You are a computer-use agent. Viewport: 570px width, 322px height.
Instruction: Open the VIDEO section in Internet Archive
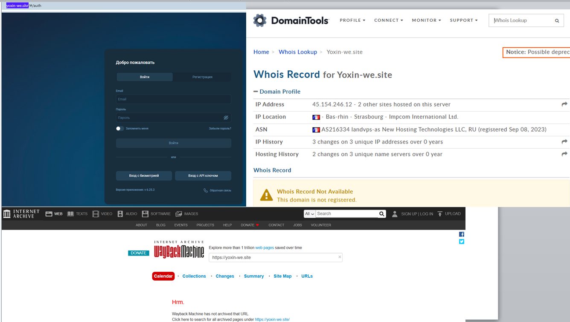[102, 214]
